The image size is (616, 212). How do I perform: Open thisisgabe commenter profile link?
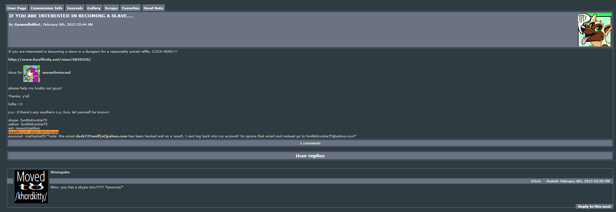[x=60, y=172]
